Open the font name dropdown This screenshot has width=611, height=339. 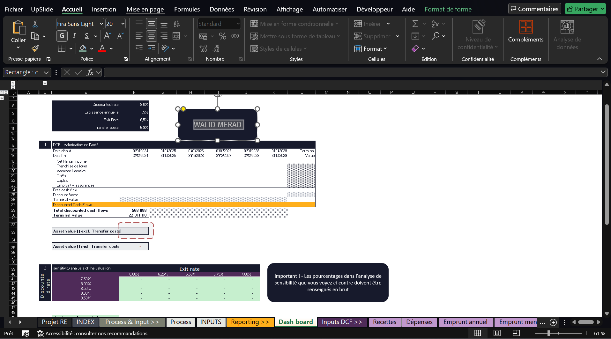click(x=101, y=24)
